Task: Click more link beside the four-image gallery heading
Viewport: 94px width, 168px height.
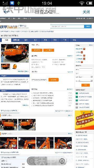Action: (x=70, y=134)
